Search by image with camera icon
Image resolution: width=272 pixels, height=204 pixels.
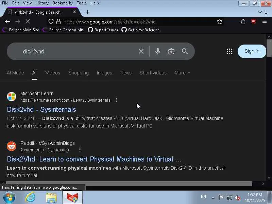[171, 51]
